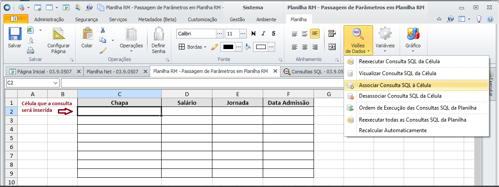This screenshot has height=187, width=499.
Task: Choose Desassociar Consulta SQL da Célula
Action: pyautogui.click(x=416, y=95)
